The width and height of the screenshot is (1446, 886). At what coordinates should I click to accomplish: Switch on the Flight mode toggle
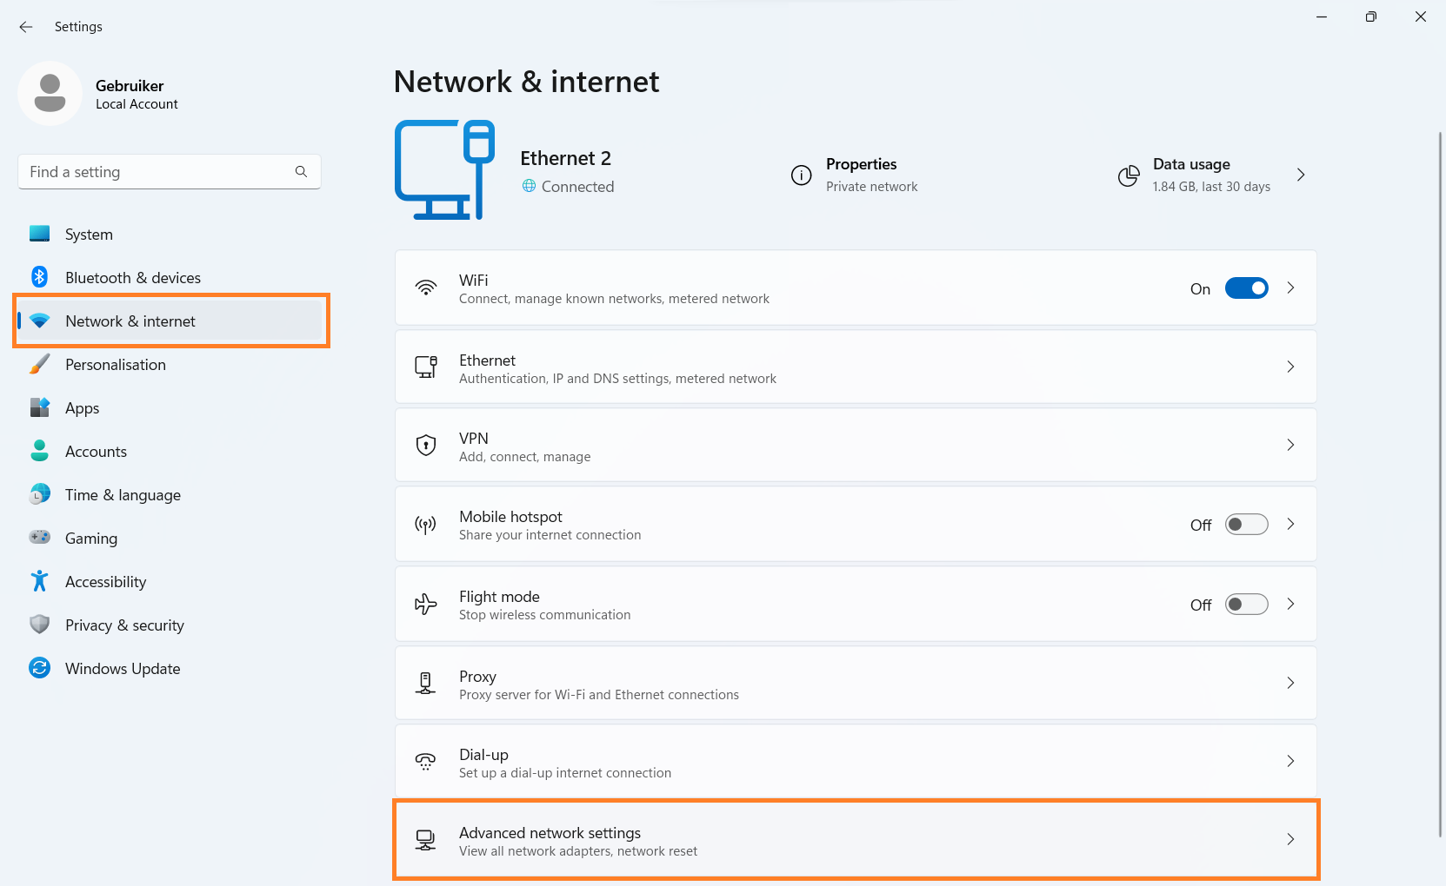click(x=1247, y=605)
